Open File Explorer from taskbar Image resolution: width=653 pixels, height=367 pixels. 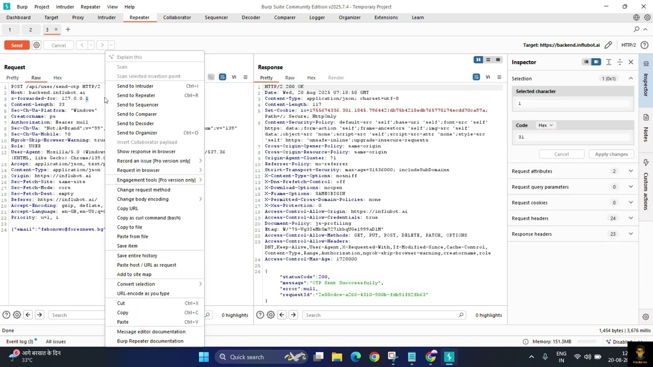(x=337, y=357)
